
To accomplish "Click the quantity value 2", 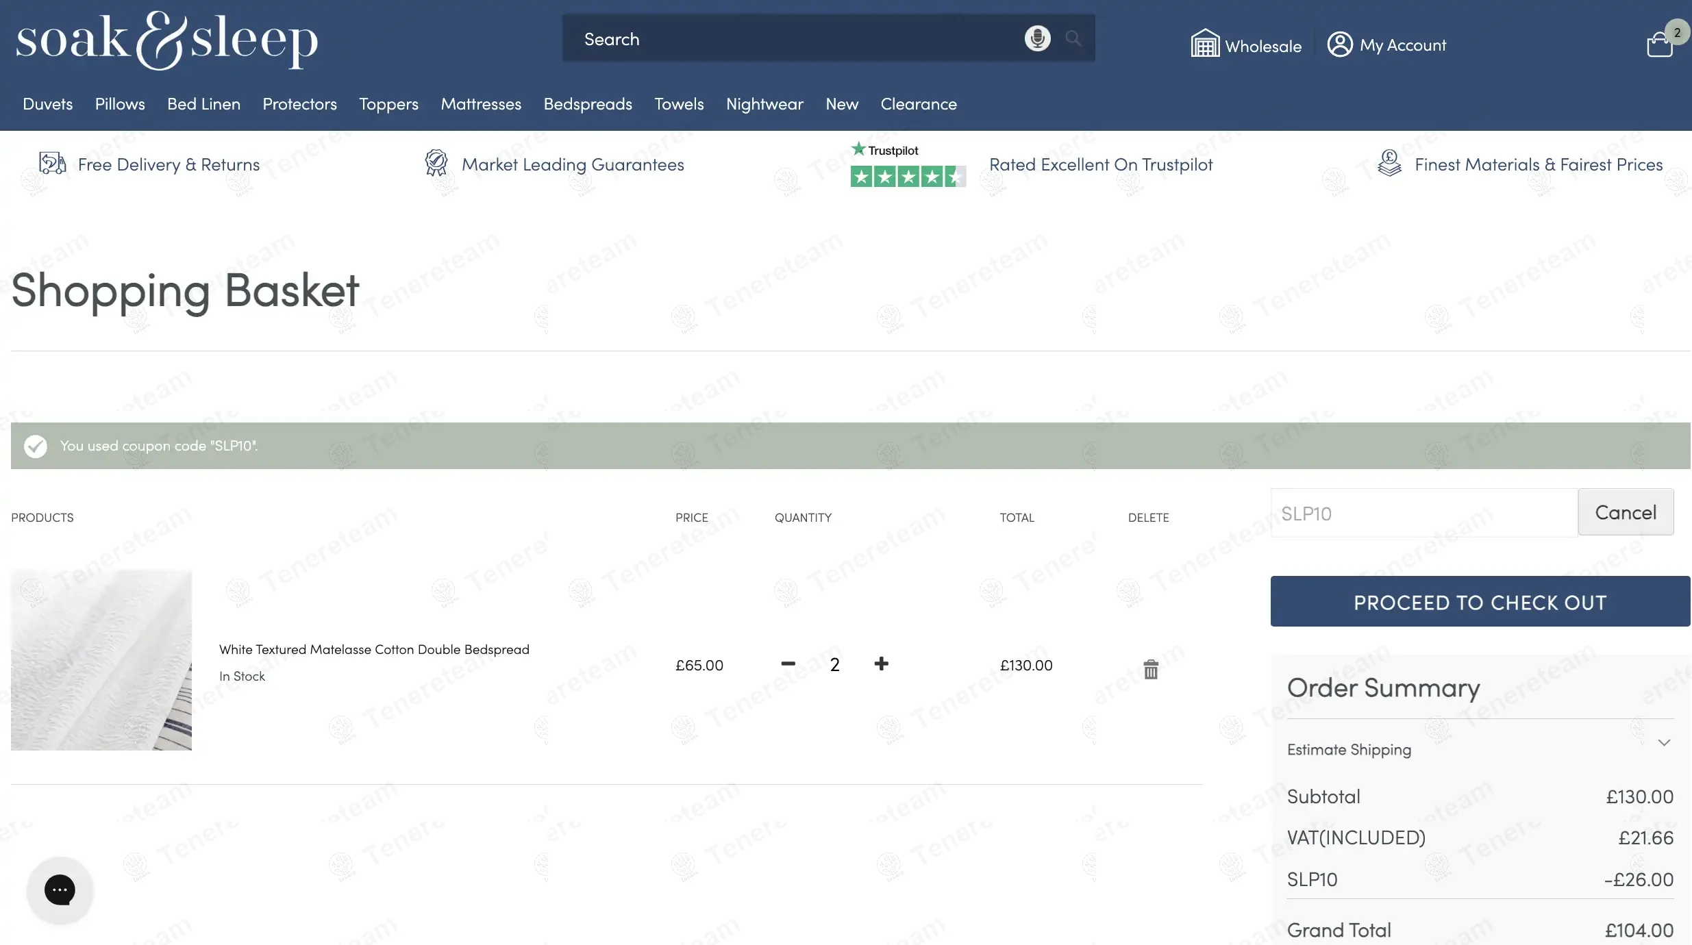I will [x=834, y=664].
